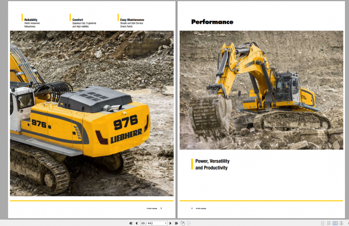
Task: Click the next view icon
Action: pos(188,223)
